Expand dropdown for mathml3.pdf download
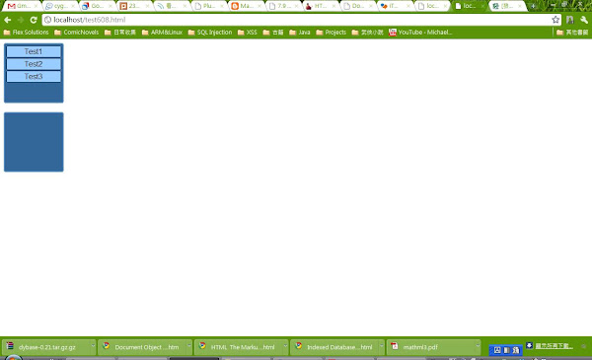 pyautogui.click(x=478, y=345)
